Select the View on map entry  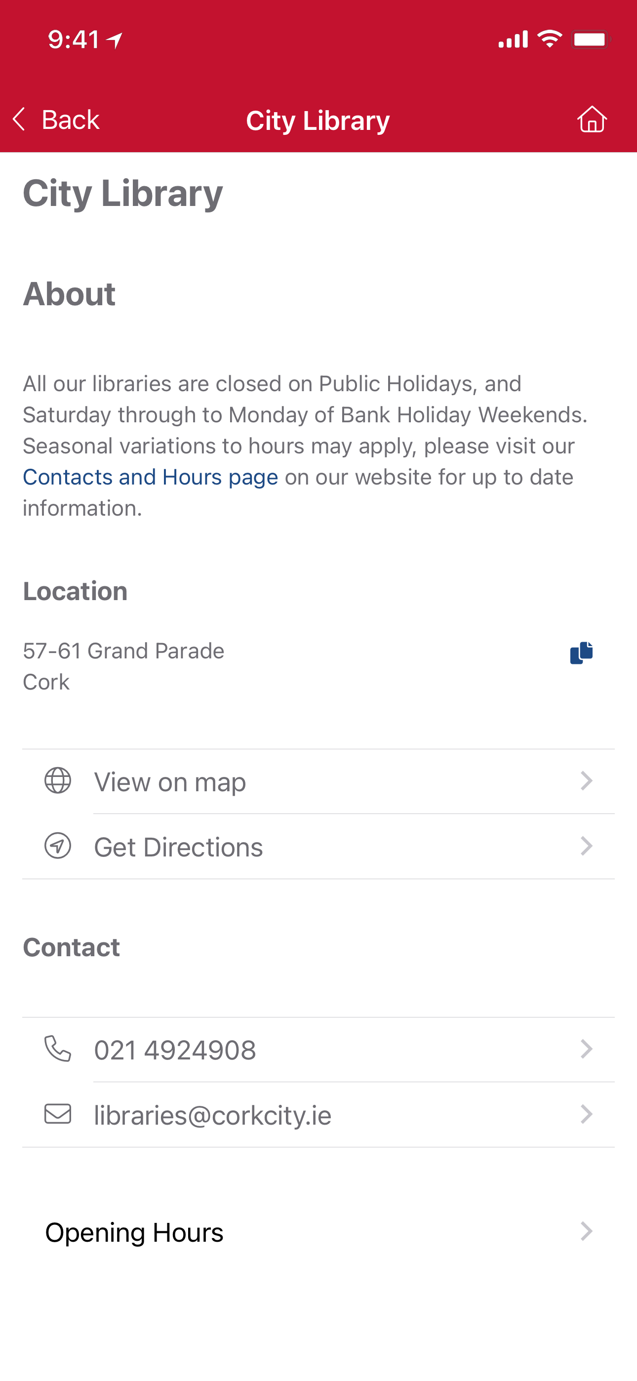pyautogui.click(x=318, y=781)
